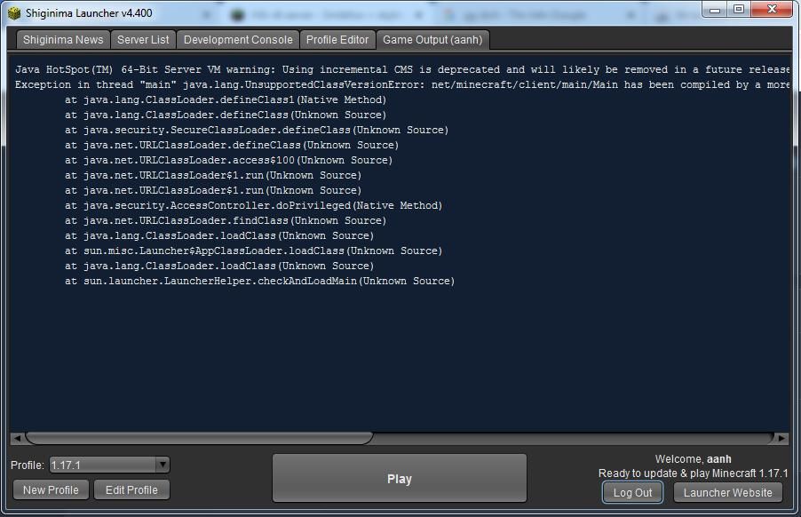Open the Development Console tab

[238, 40]
